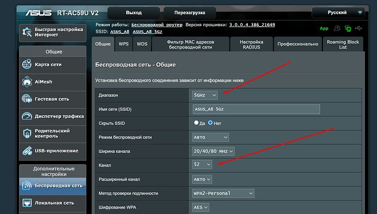Viewport: 377px width, 214px height.
Task: Click the users status icon in header
Action: tap(337, 28)
